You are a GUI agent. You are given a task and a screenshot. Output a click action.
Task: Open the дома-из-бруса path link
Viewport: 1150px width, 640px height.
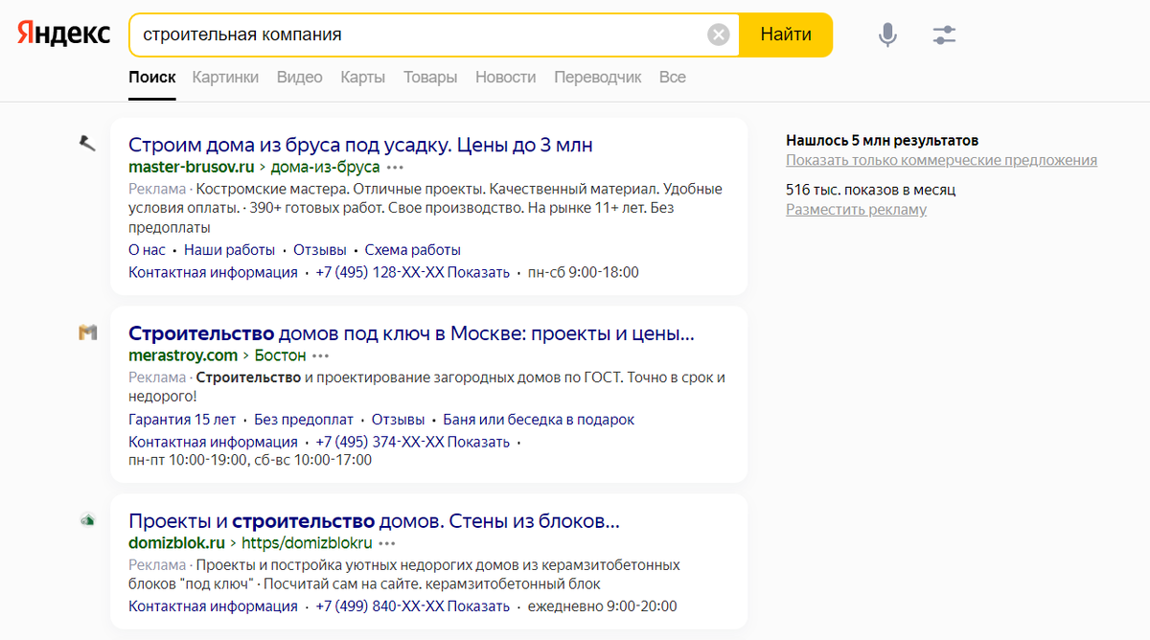326,168
